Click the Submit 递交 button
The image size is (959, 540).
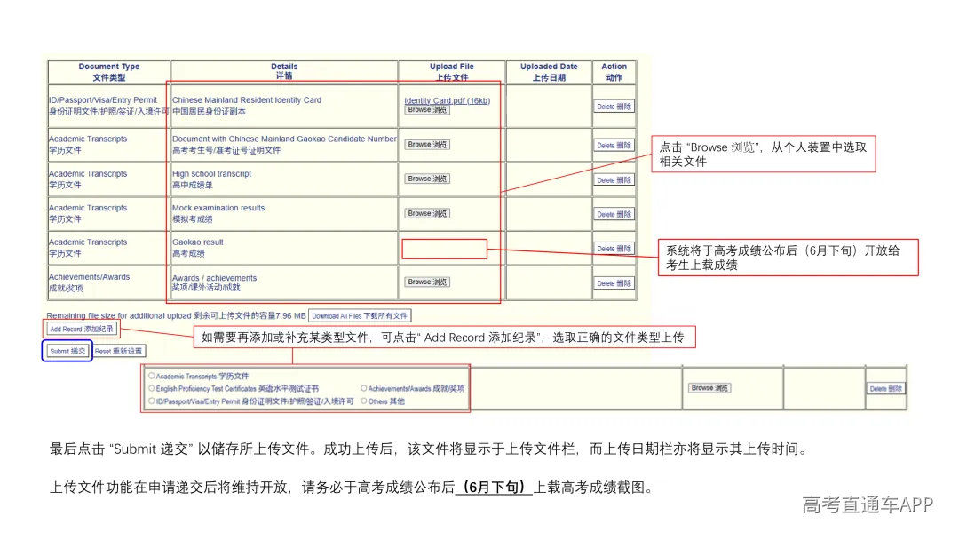pos(67,351)
